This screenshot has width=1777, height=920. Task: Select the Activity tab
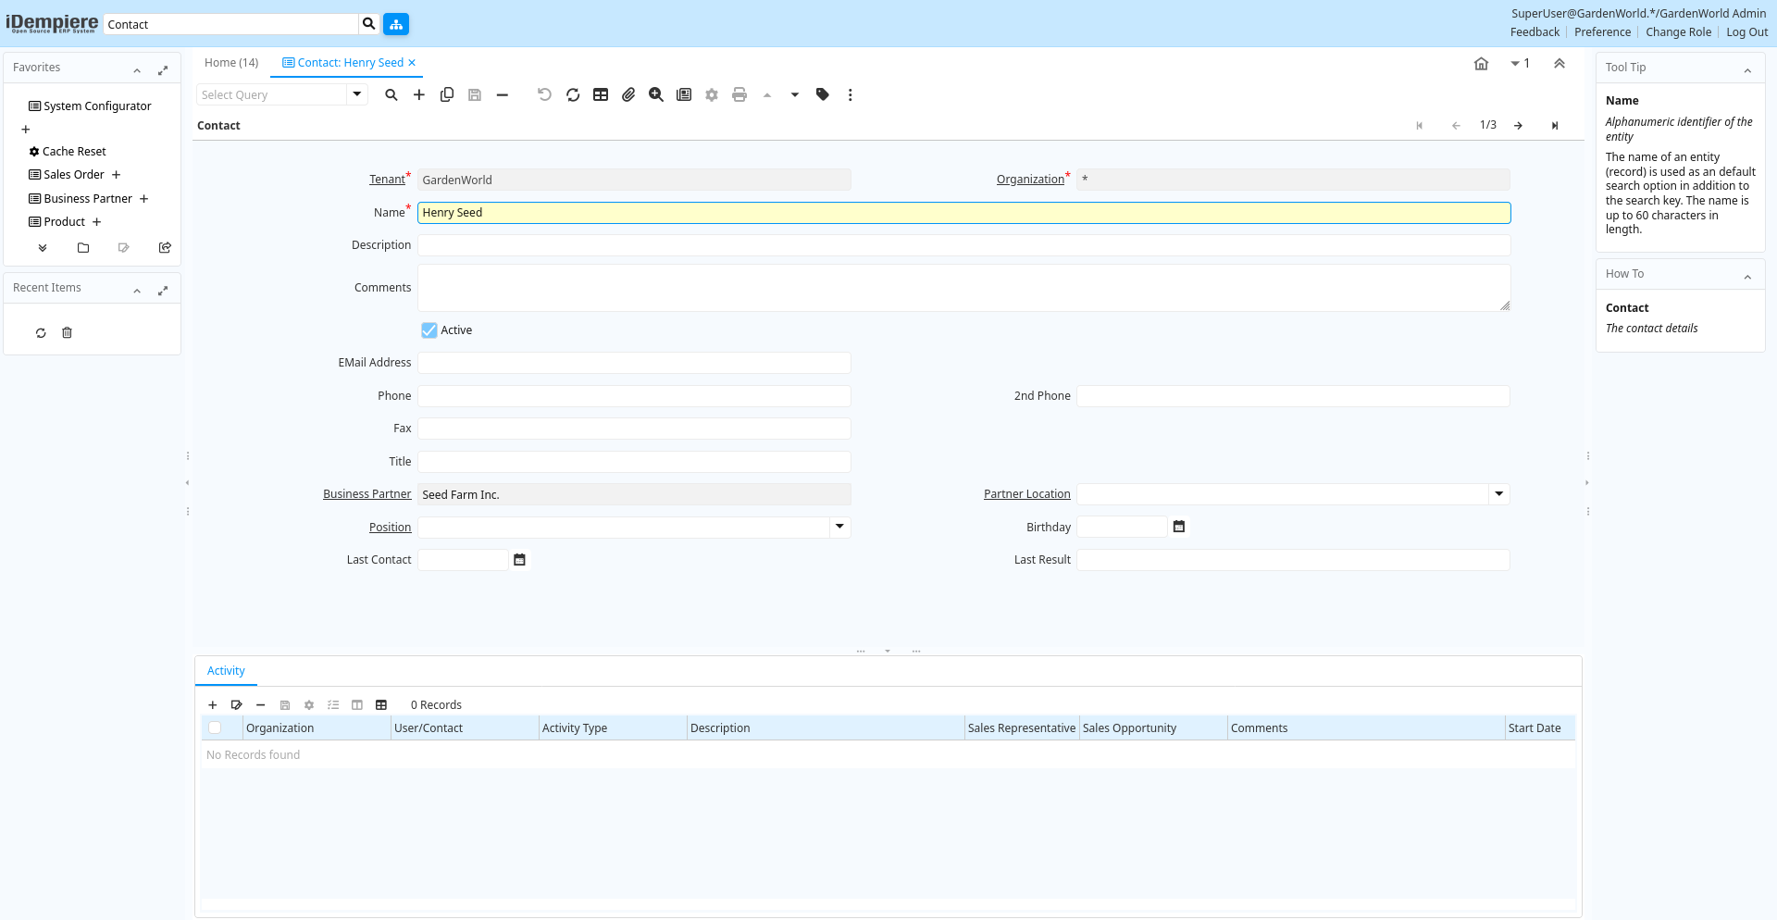coord(226,671)
